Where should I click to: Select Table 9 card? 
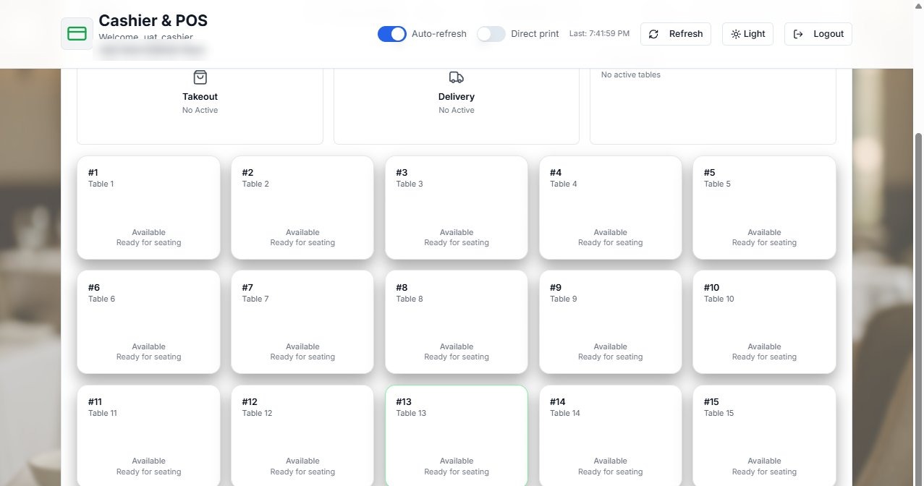pyautogui.click(x=611, y=322)
